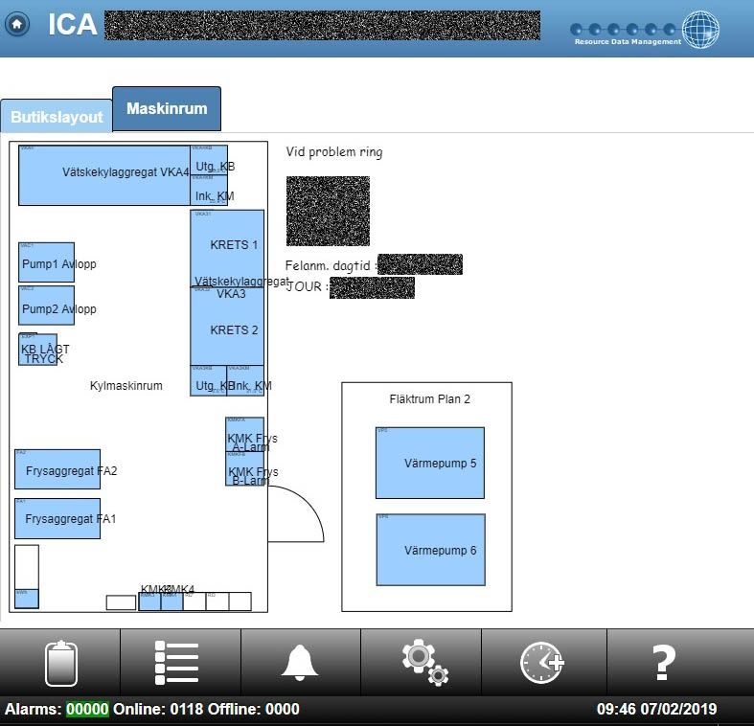Viewport: 754px width, 726px height.
Task: Click the Resource Data Management globe logo
Action: click(700, 29)
